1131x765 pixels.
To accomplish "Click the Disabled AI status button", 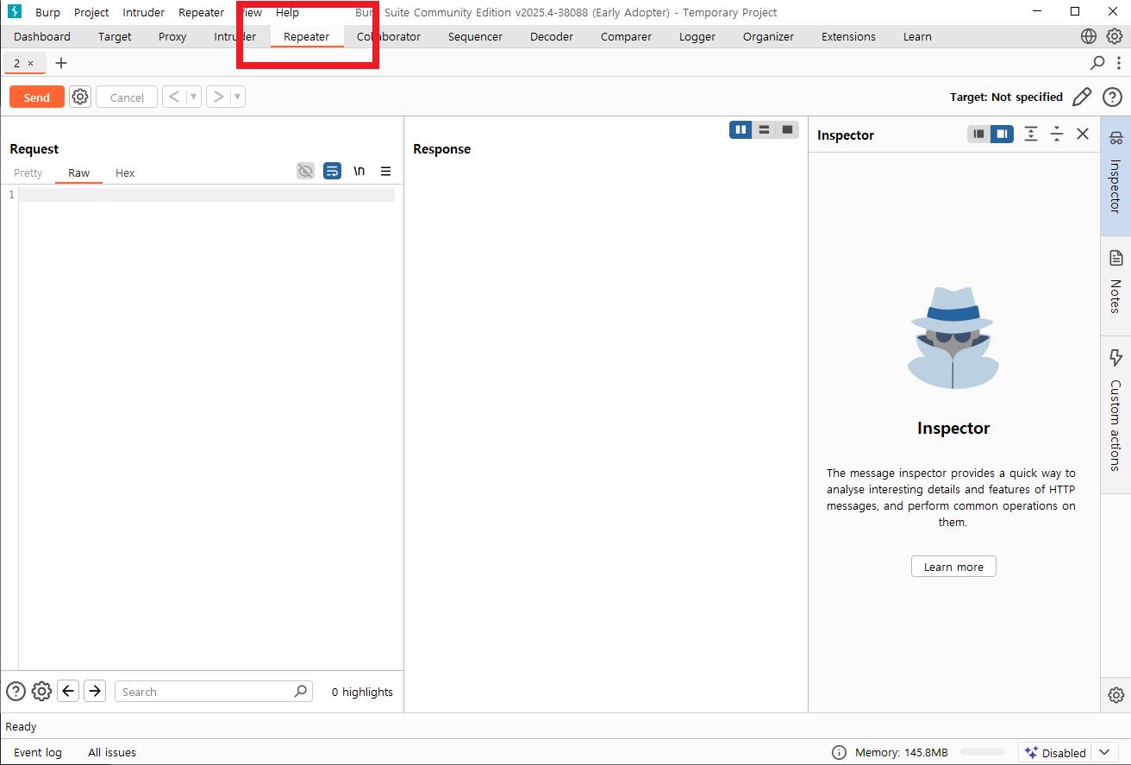I will (1055, 752).
